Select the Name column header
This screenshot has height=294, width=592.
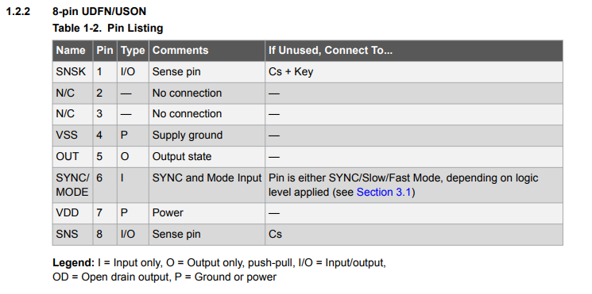click(73, 51)
